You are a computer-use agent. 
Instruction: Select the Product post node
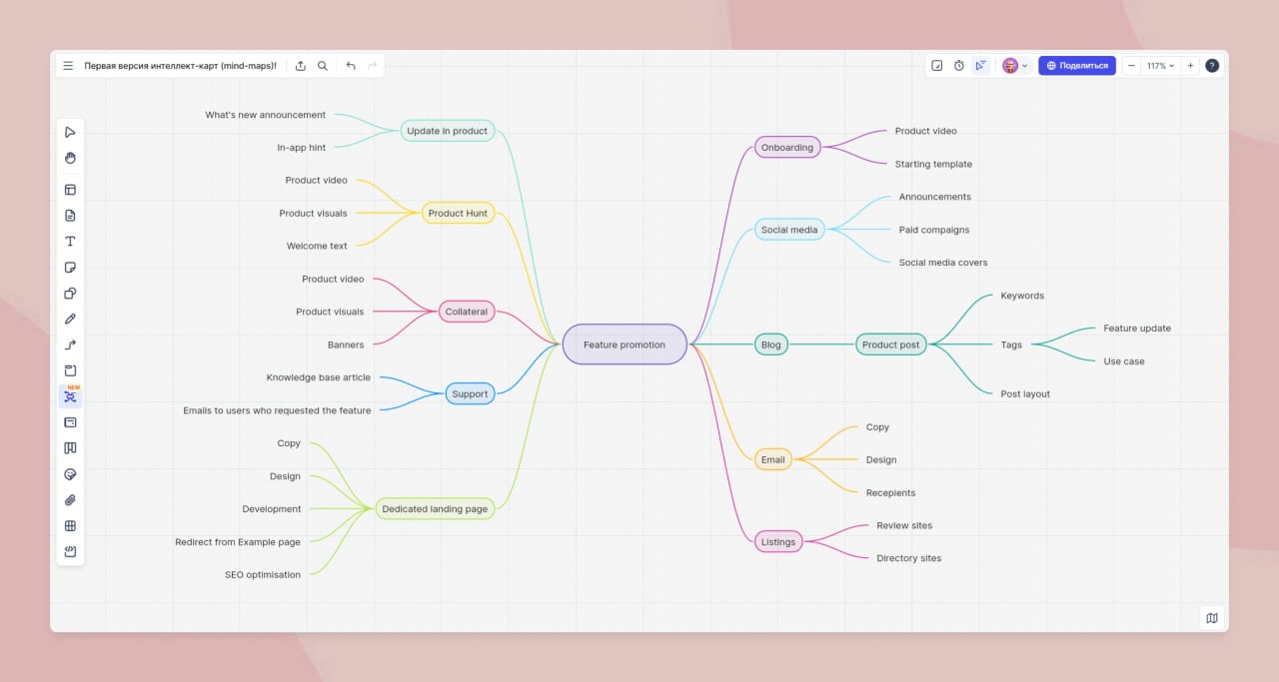(891, 344)
